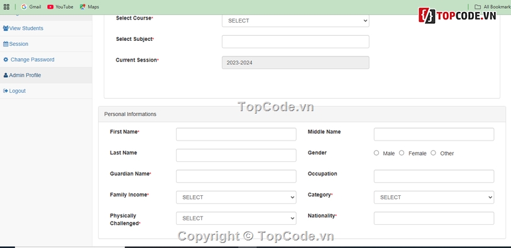Click the Session calendar icon
511x248 pixels.
tap(6, 44)
